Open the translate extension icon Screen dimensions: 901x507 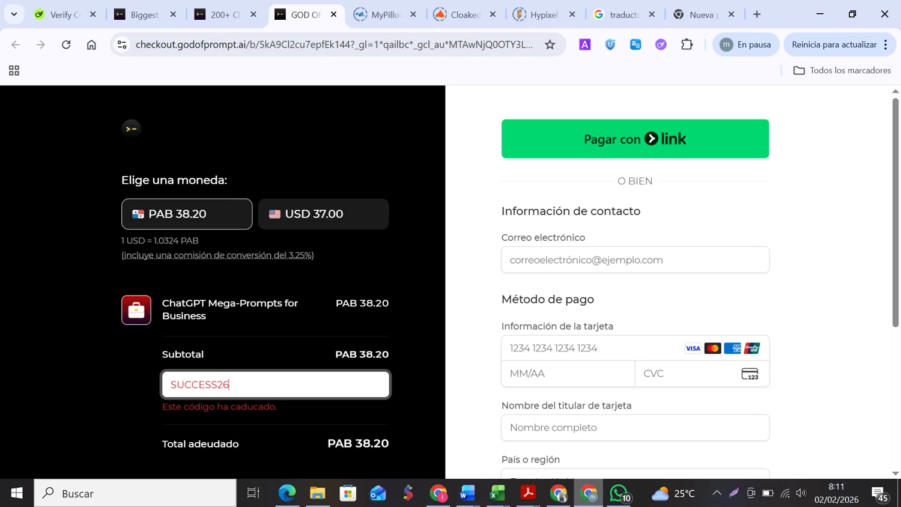point(636,44)
